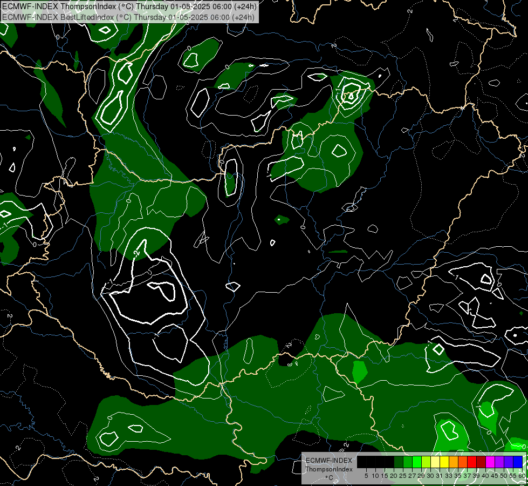Select the dark red 39–40 legend swatch

click(481, 462)
